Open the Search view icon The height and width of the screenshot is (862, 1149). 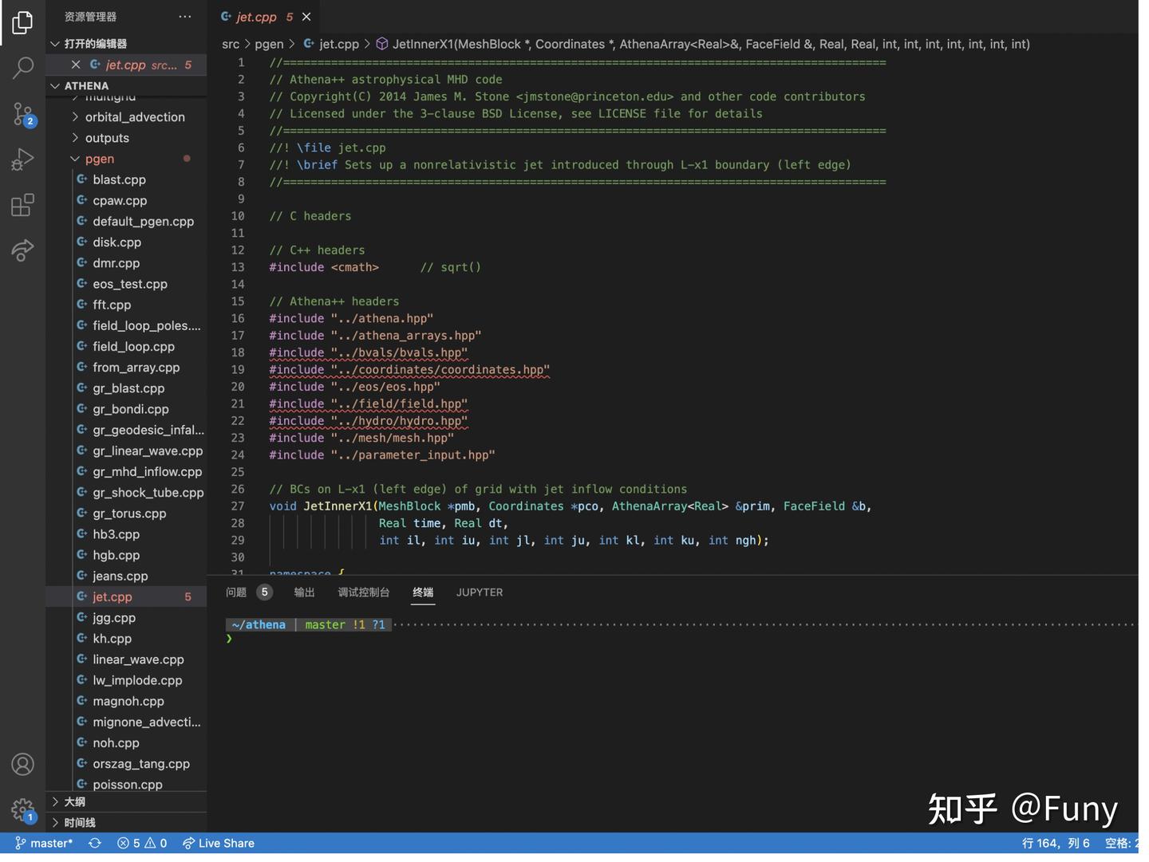coord(22,68)
